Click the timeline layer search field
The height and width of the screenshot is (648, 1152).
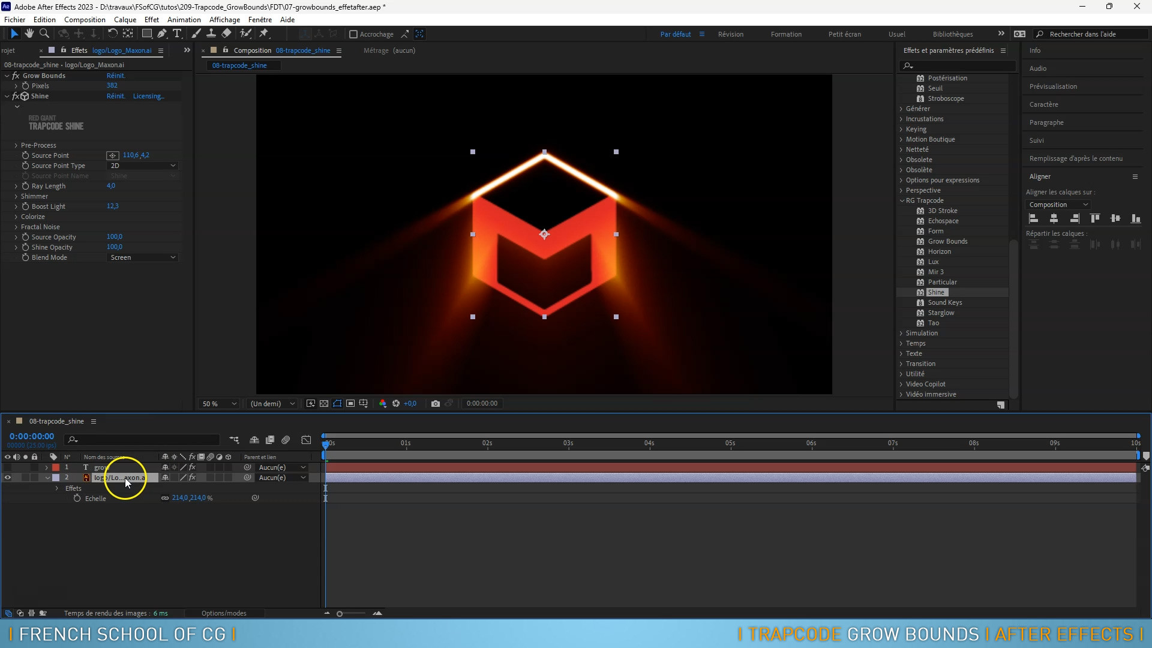[x=143, y=440]
